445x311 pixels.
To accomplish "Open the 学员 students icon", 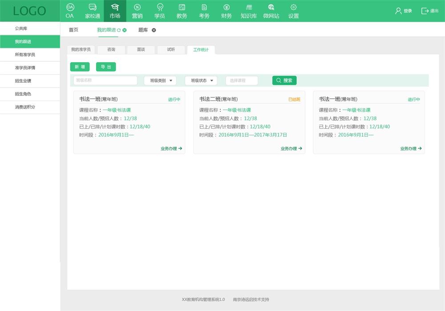I will click(x=160, y=7).
